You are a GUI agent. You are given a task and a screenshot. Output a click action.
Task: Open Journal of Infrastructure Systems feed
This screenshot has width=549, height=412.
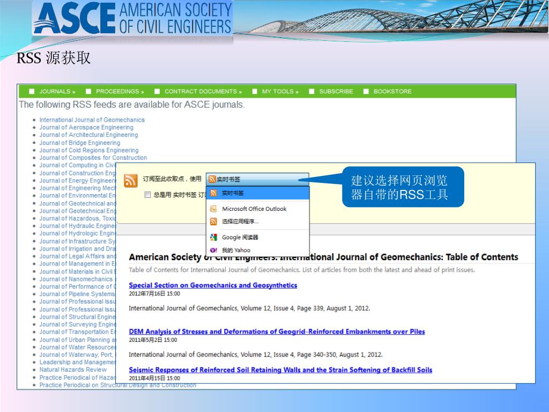coord(77,241)
